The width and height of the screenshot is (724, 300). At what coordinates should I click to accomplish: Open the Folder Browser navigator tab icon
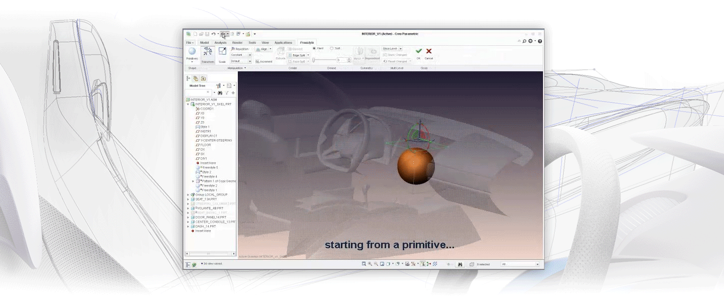[196, 78]
